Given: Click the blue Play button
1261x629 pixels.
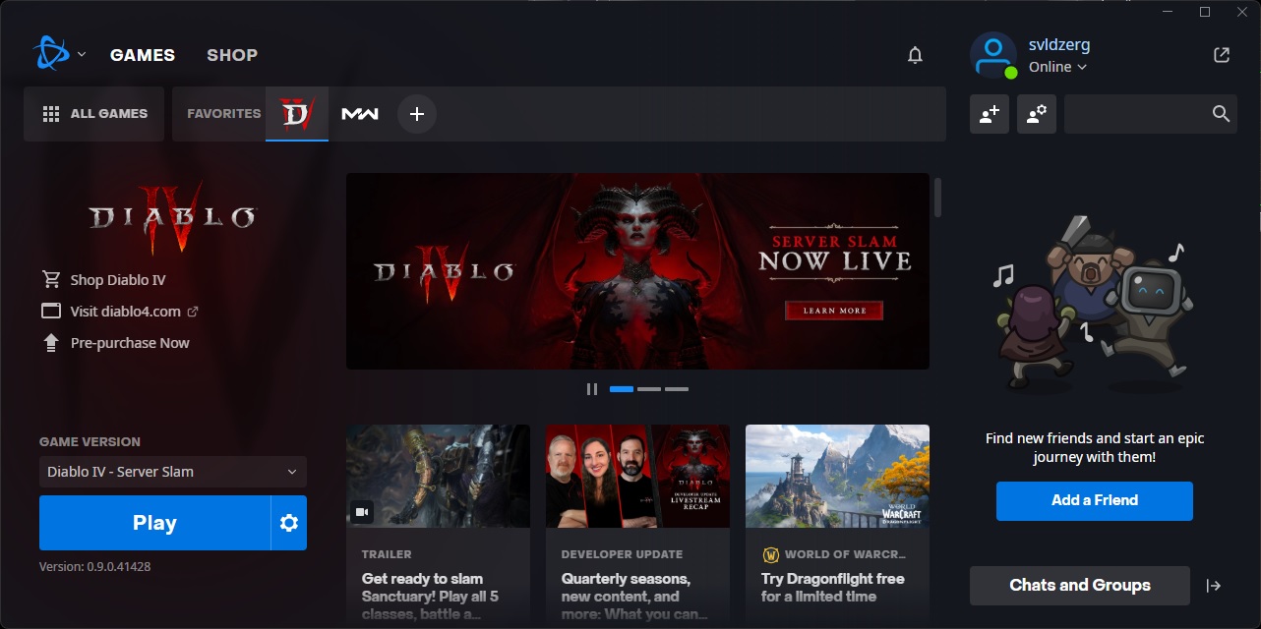Looking at the screenshot, I should click(154, 523).
